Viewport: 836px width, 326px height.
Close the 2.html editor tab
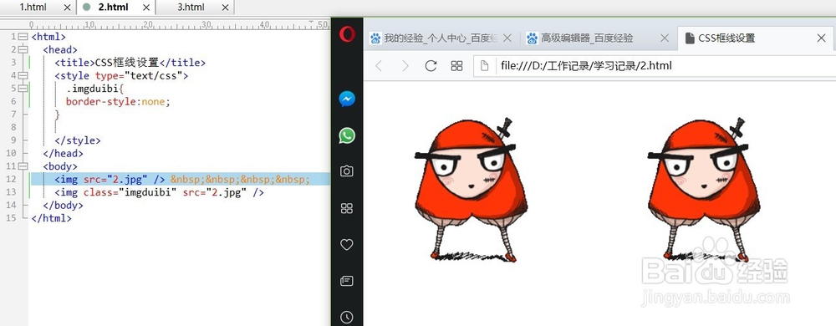click(146, 8)
